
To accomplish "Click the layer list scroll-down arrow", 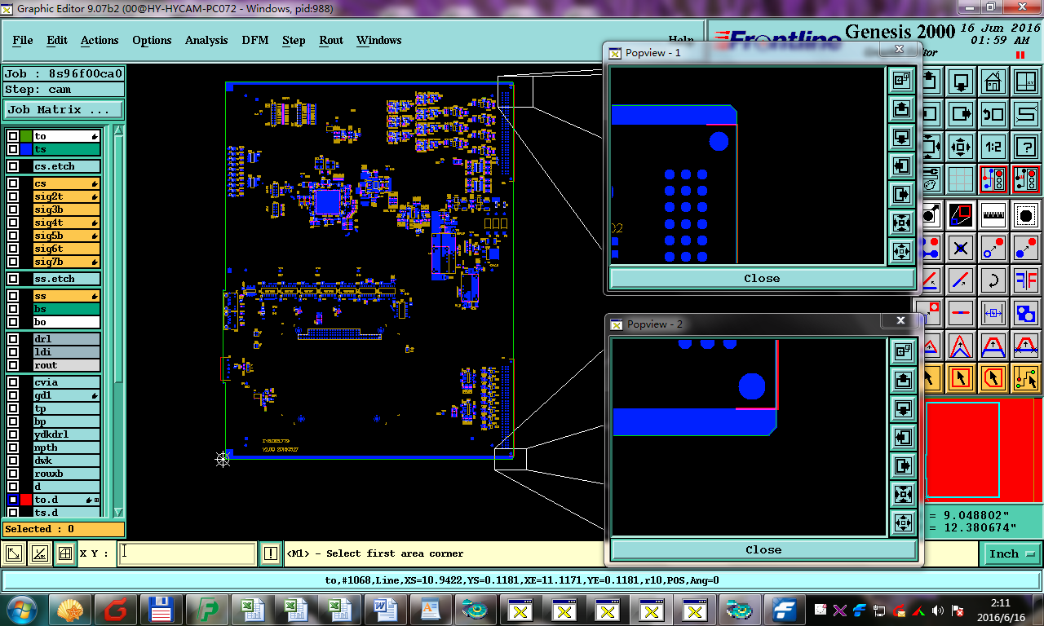I will [x=119, y=512].
